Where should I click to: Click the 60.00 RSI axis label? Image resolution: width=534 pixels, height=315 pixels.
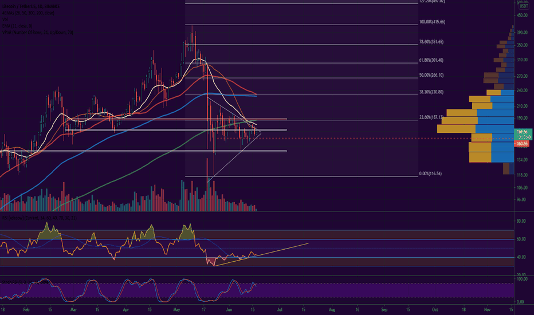click(521, 239)
